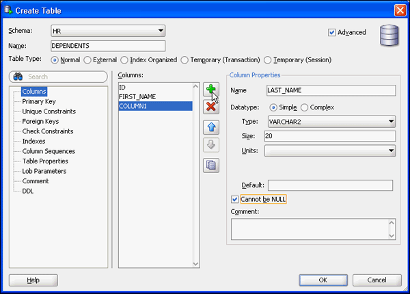Click the binoculars search icon

18,77
